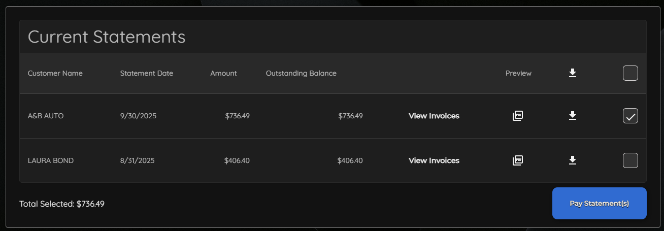This screenshot has height=231, width=664.
Task: Open View Invoices for LAURA BOND
Action: (434, 160)
